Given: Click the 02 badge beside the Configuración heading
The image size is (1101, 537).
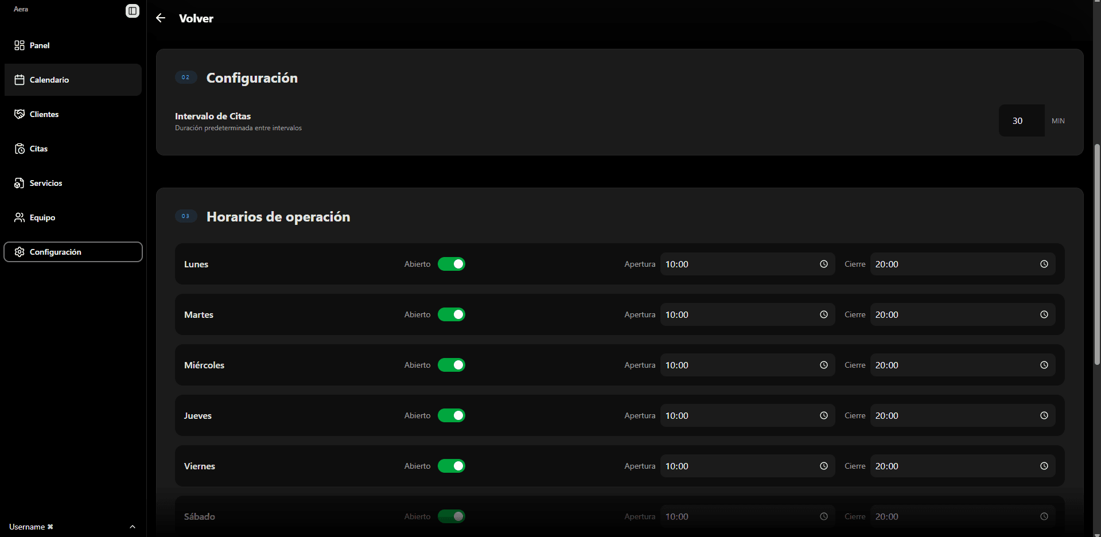Looking at the screenshot, I should point(186,77).
